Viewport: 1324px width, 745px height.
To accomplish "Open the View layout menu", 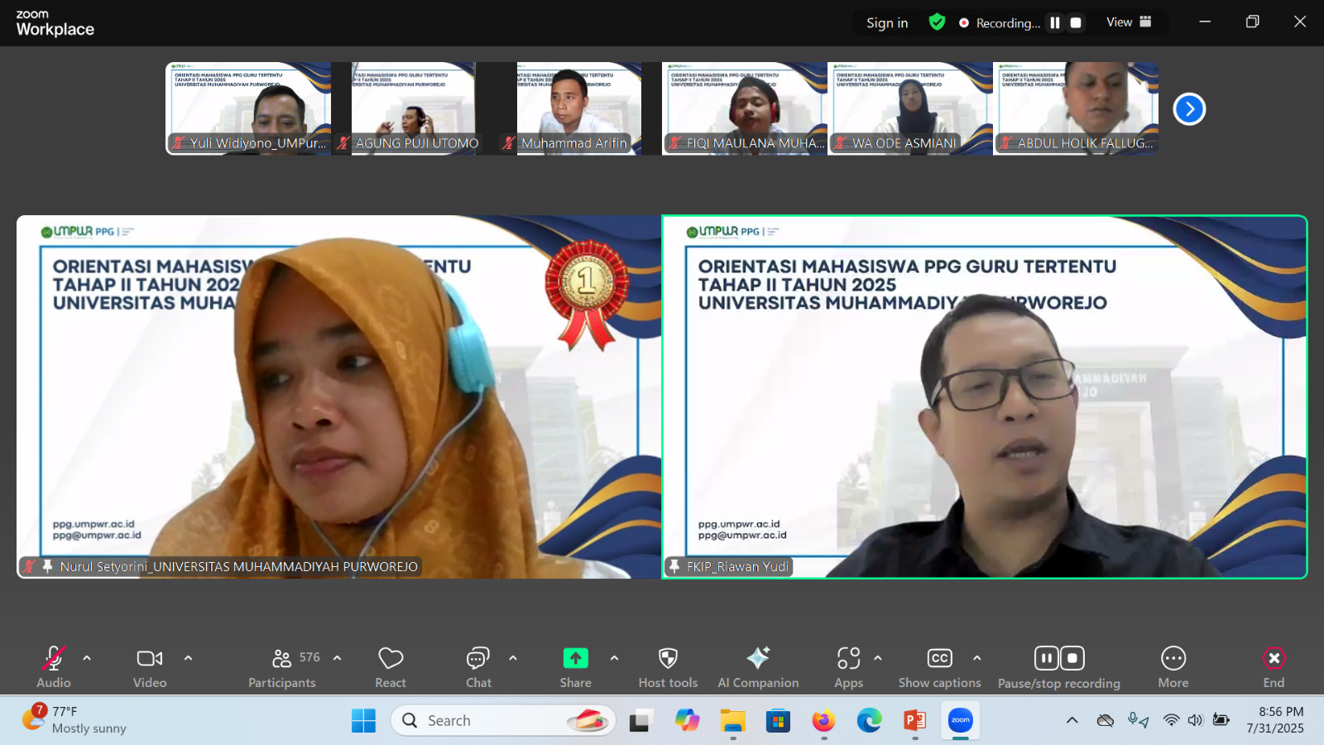I will [x=1129, y=22].
